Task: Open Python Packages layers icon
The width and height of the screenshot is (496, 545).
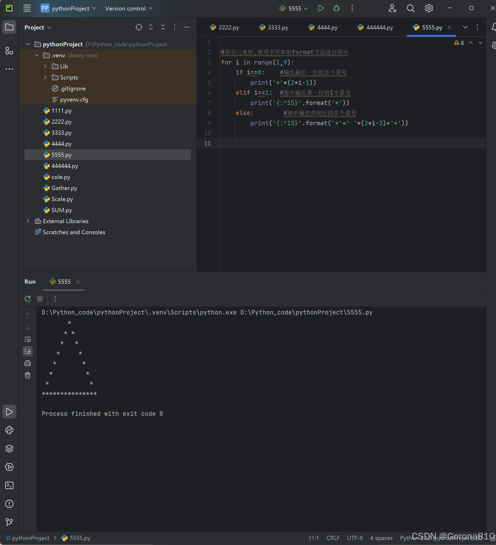Action: [9, 448]
